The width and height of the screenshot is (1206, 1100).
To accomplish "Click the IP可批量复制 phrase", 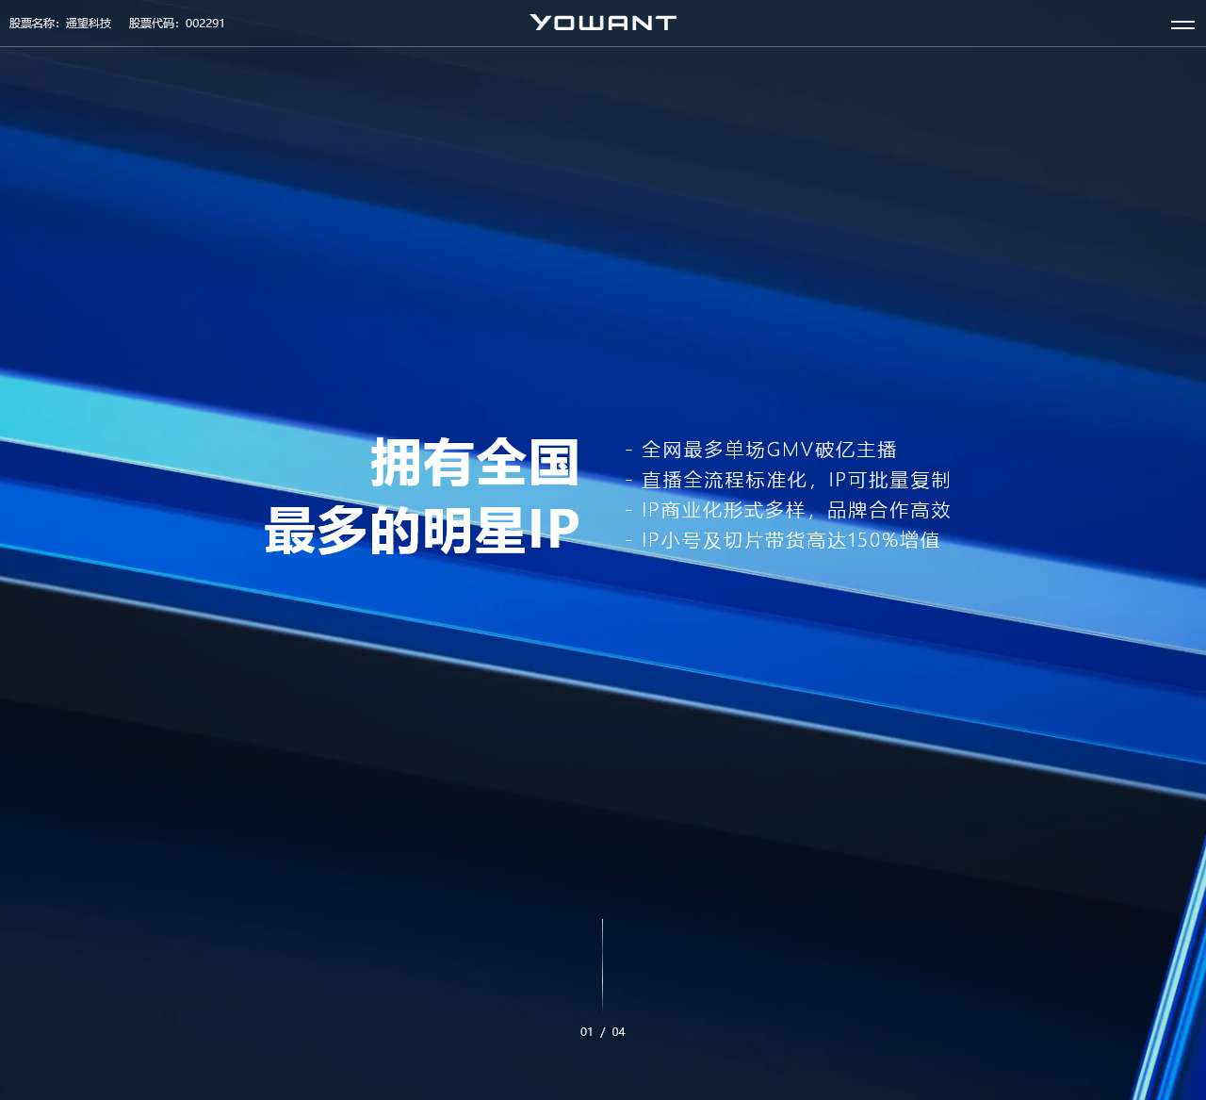I will click(888, 480).
